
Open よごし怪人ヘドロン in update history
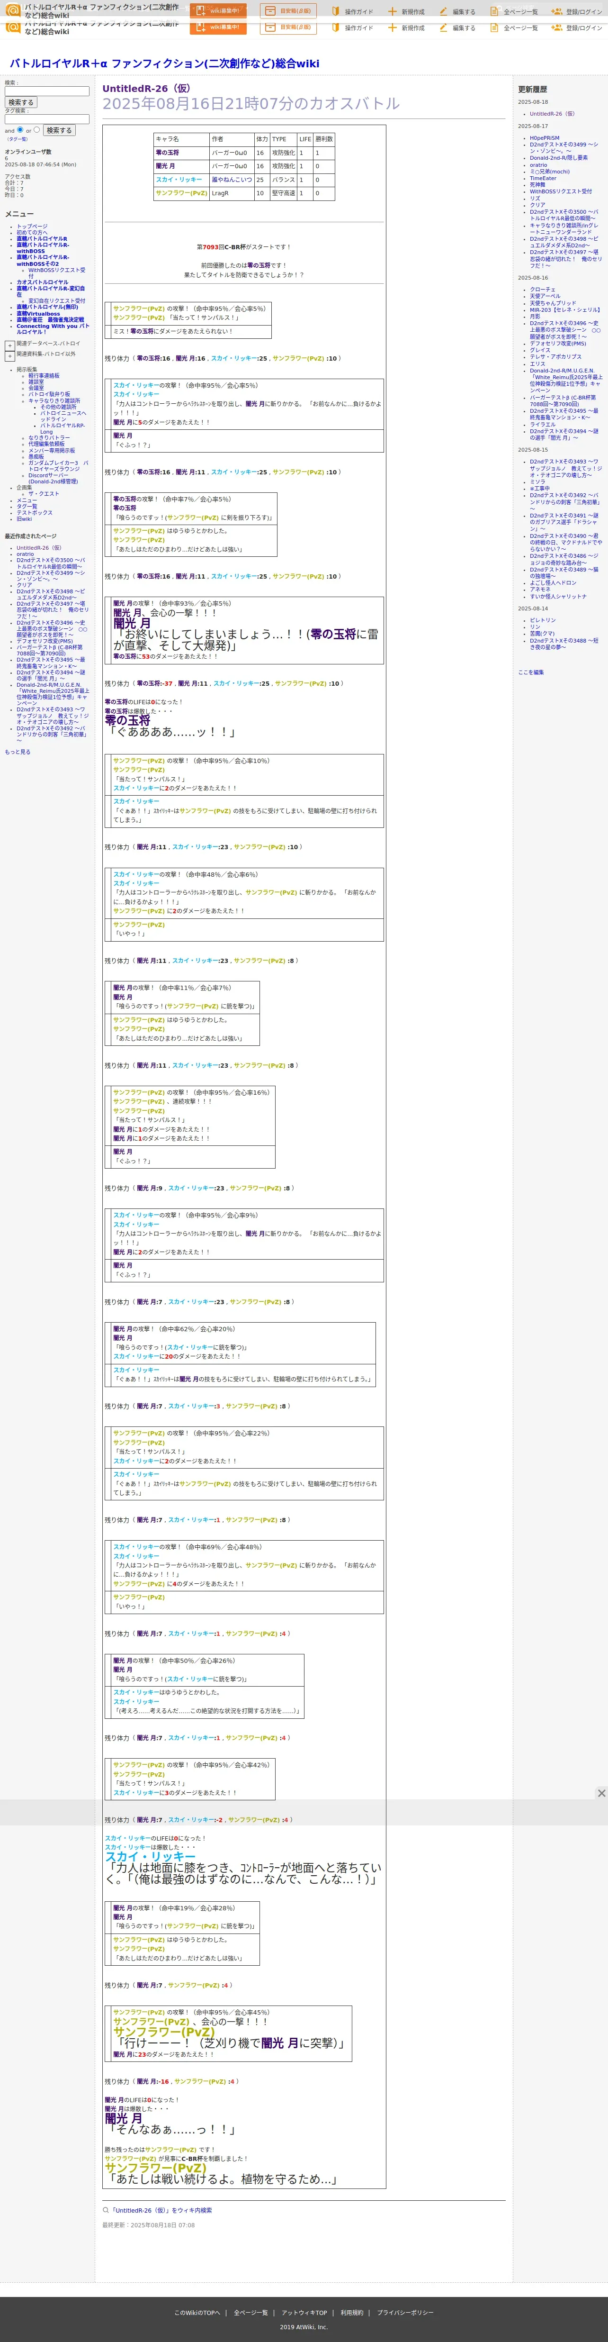click(554, 583)
